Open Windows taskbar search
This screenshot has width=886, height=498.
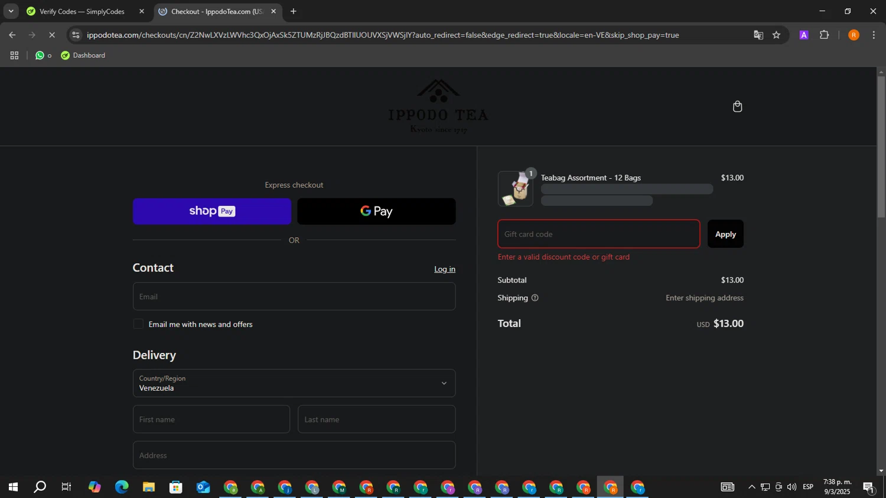40,487
